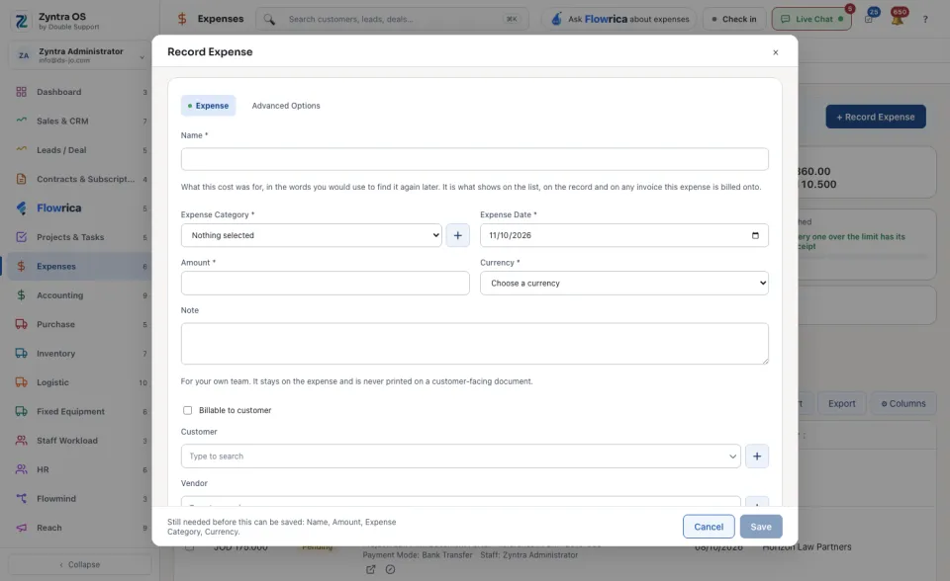Open the calendar picker in Expense Date
The height and width of the screenshot is (581, 950).
(755, 235)
